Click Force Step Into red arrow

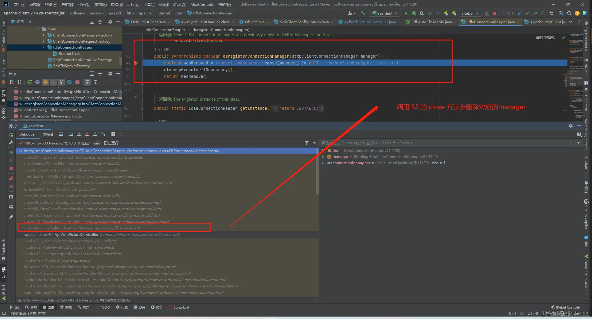(87, 134)
